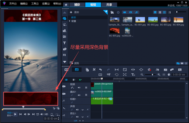Open the preview device aspect dropdown

(52, 114)
